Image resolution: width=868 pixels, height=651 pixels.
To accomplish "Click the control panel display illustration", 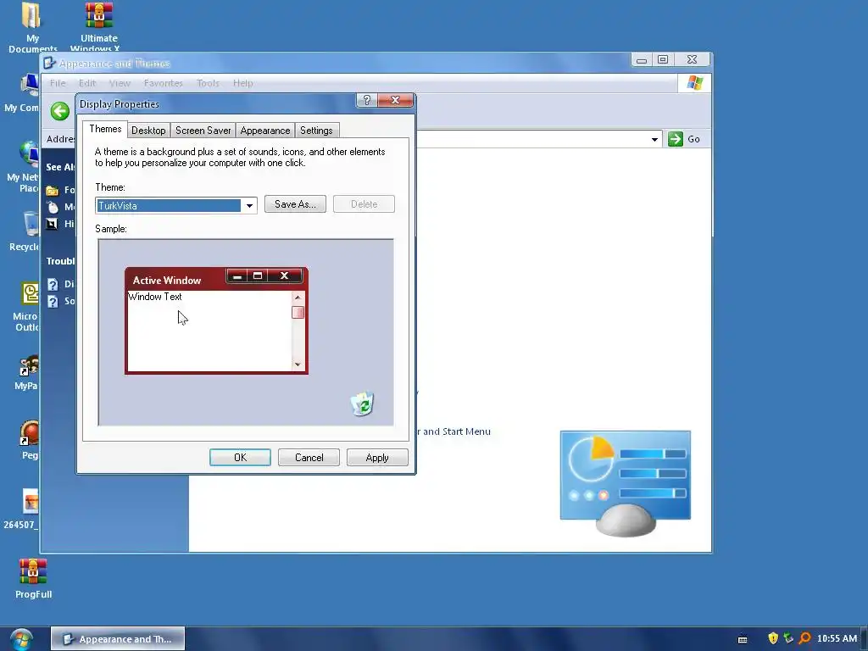I will tap(626, 482).
